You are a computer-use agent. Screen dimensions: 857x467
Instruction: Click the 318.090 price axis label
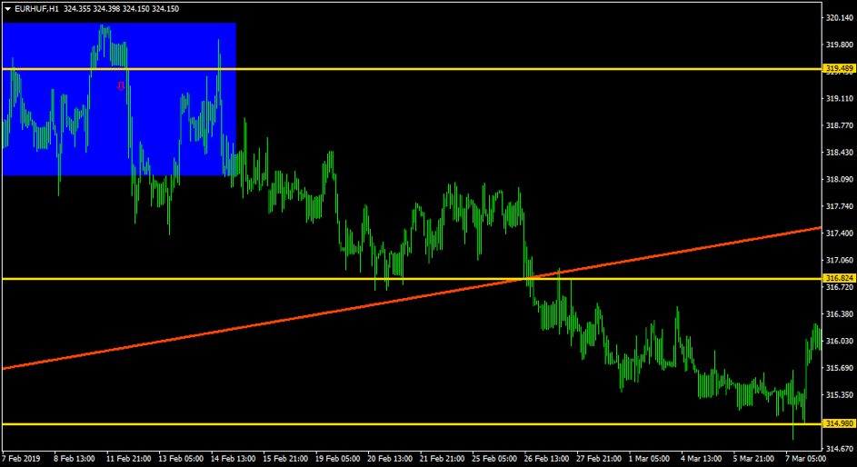coord(840,179)
